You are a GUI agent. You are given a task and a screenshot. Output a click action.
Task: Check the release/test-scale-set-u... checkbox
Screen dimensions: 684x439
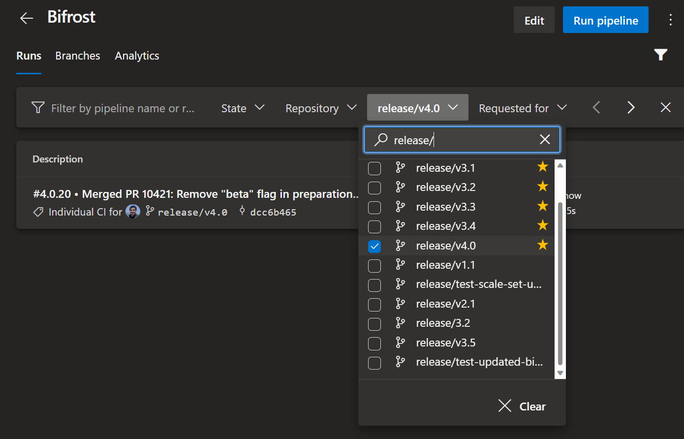click(x=374, y=285)
